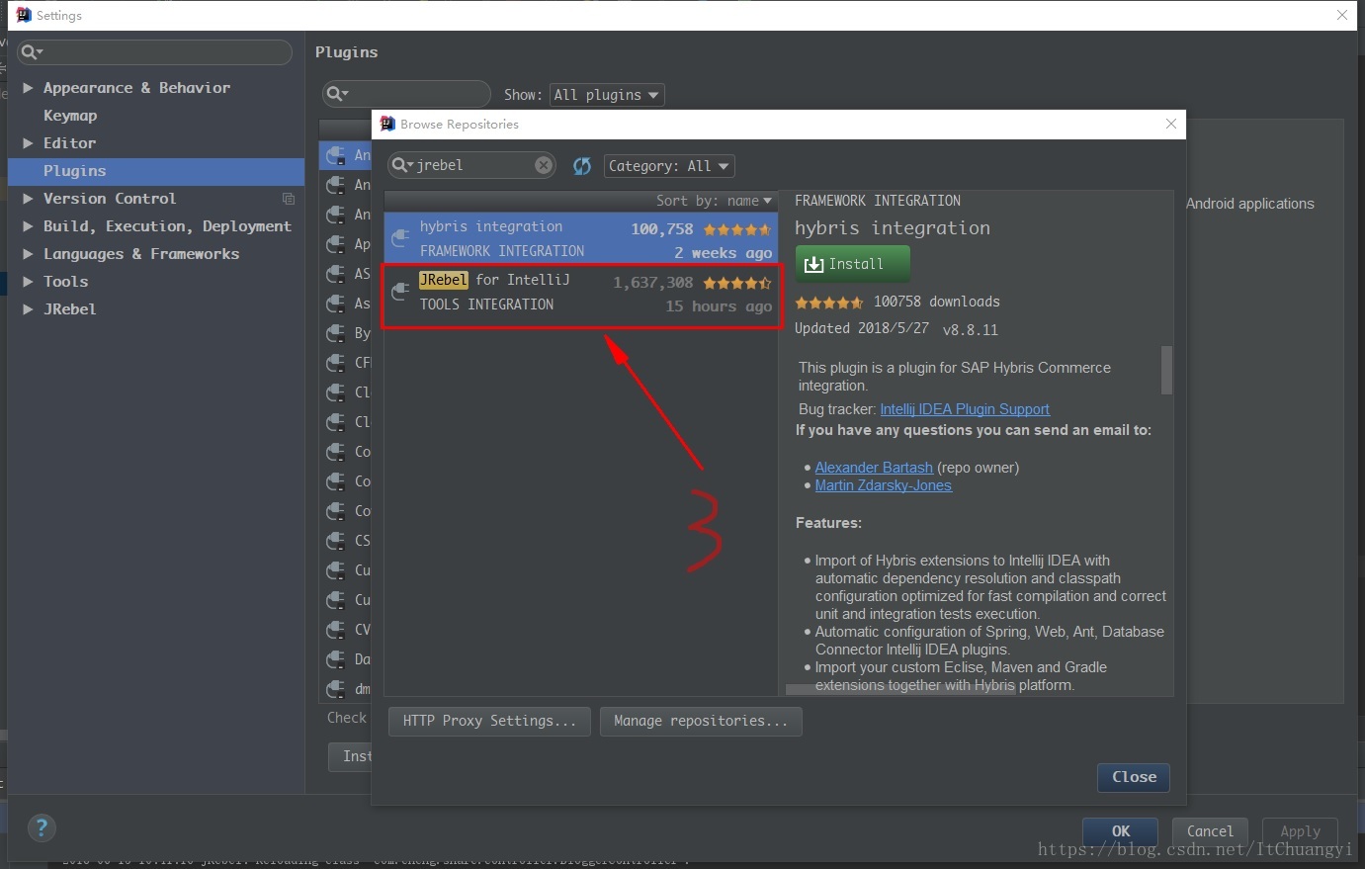Screen dimensions: 1365x869
Task: Click plugin icon beside the 'CV' row
Action: (336, 630)
